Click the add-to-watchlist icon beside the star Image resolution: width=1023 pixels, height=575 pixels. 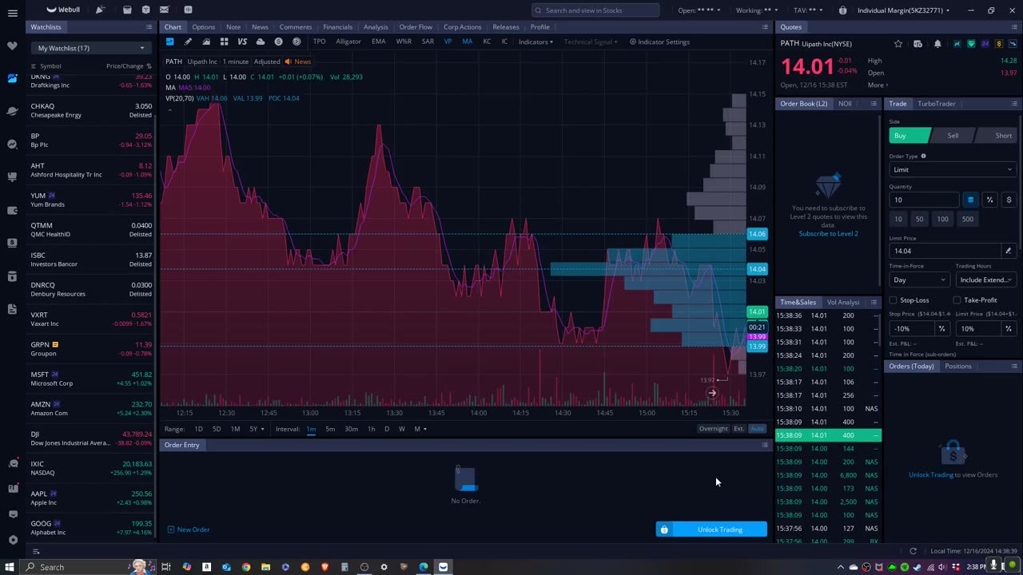[x=918, y=44]
